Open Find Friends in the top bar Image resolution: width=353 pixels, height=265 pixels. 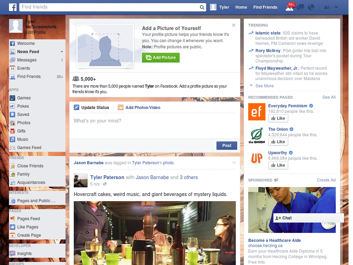[265, 7]
